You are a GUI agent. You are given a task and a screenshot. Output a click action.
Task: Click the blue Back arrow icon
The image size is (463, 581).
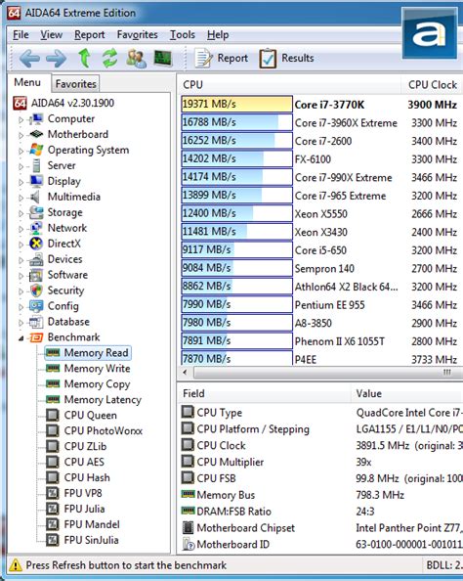point(29,58)
